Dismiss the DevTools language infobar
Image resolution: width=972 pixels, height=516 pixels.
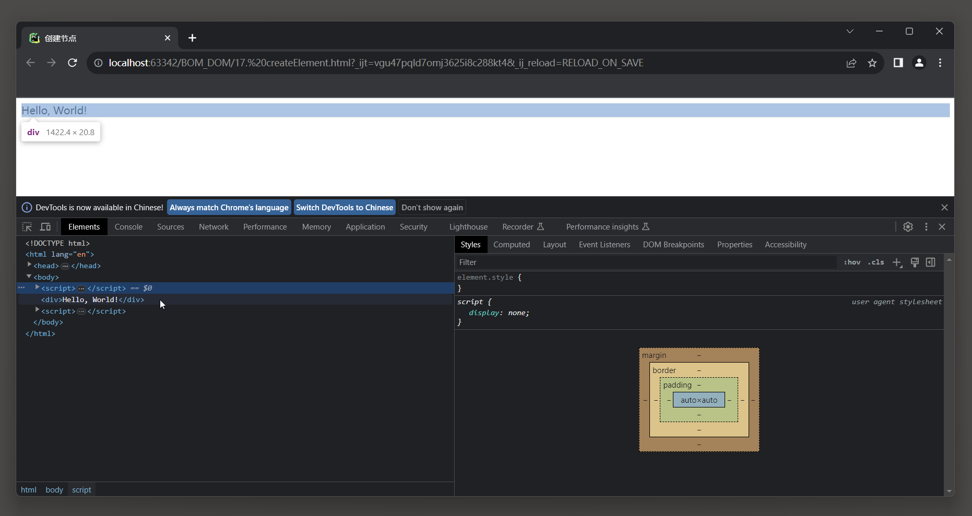tap(944, 208)
